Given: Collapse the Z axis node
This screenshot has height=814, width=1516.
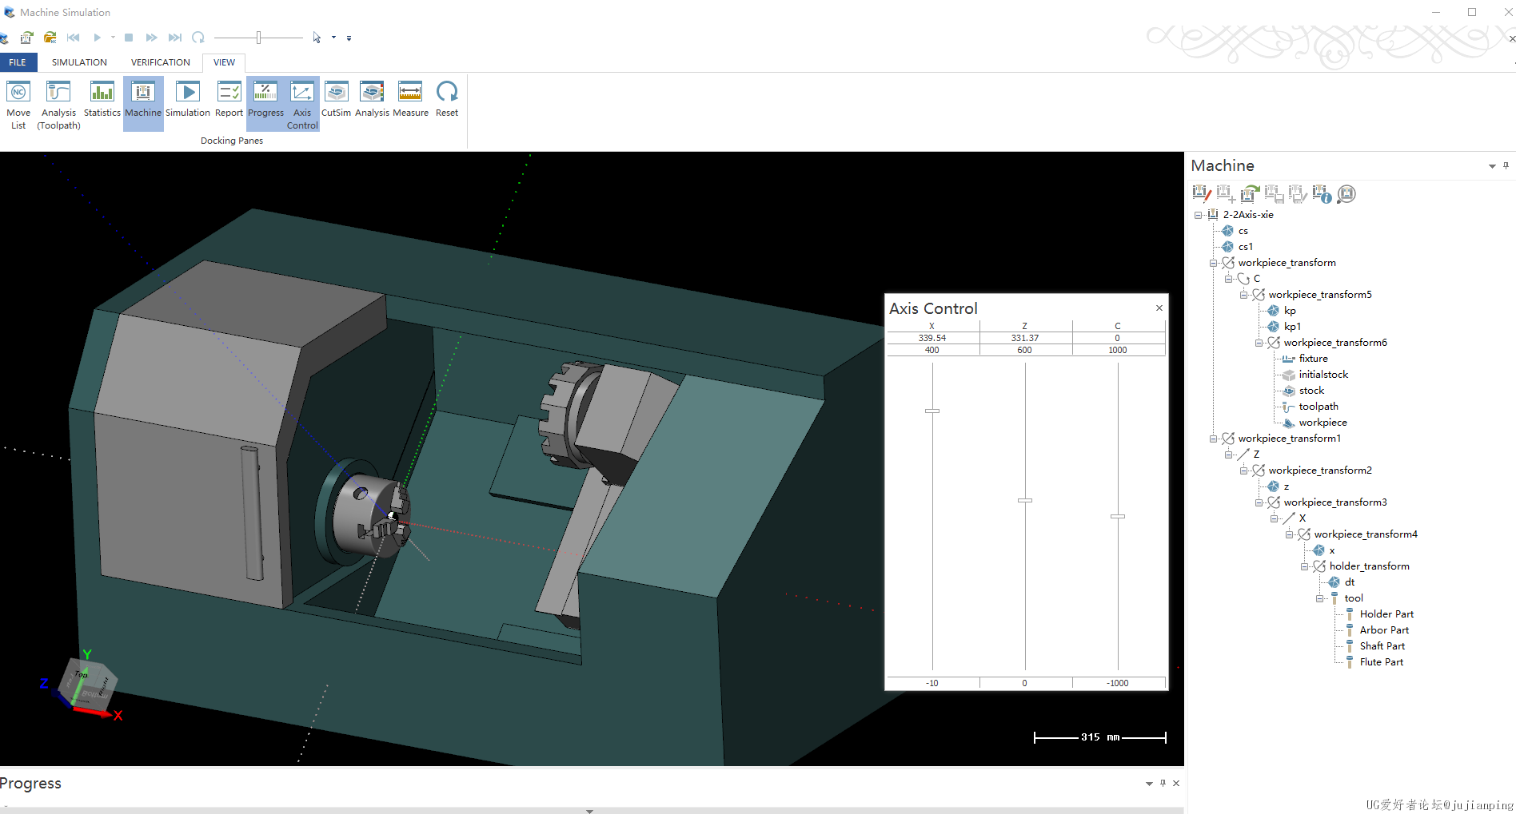Looking at the screenshot, I should click(x=1228, y=455).
